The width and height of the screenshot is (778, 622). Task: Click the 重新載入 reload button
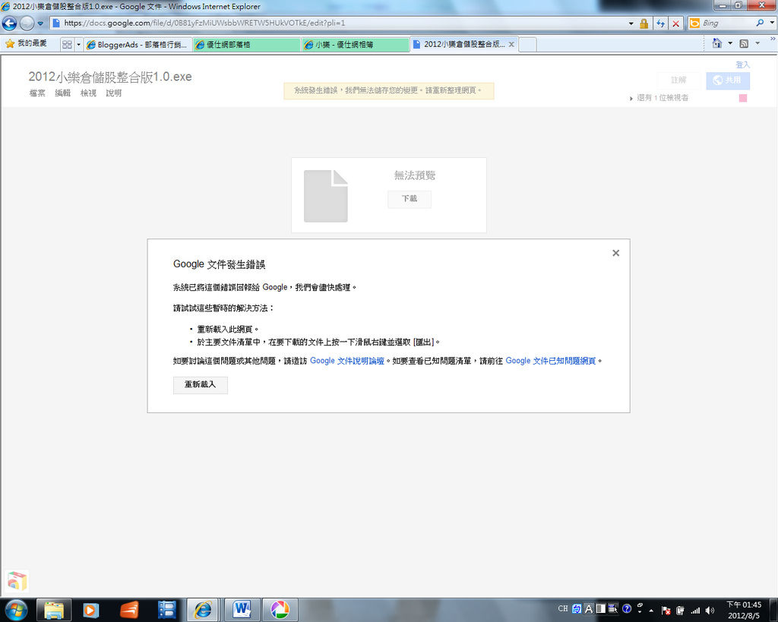pos(201,385)
